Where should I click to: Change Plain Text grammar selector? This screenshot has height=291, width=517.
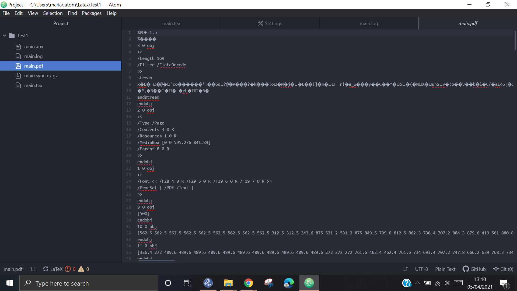[x=445, y=269]
